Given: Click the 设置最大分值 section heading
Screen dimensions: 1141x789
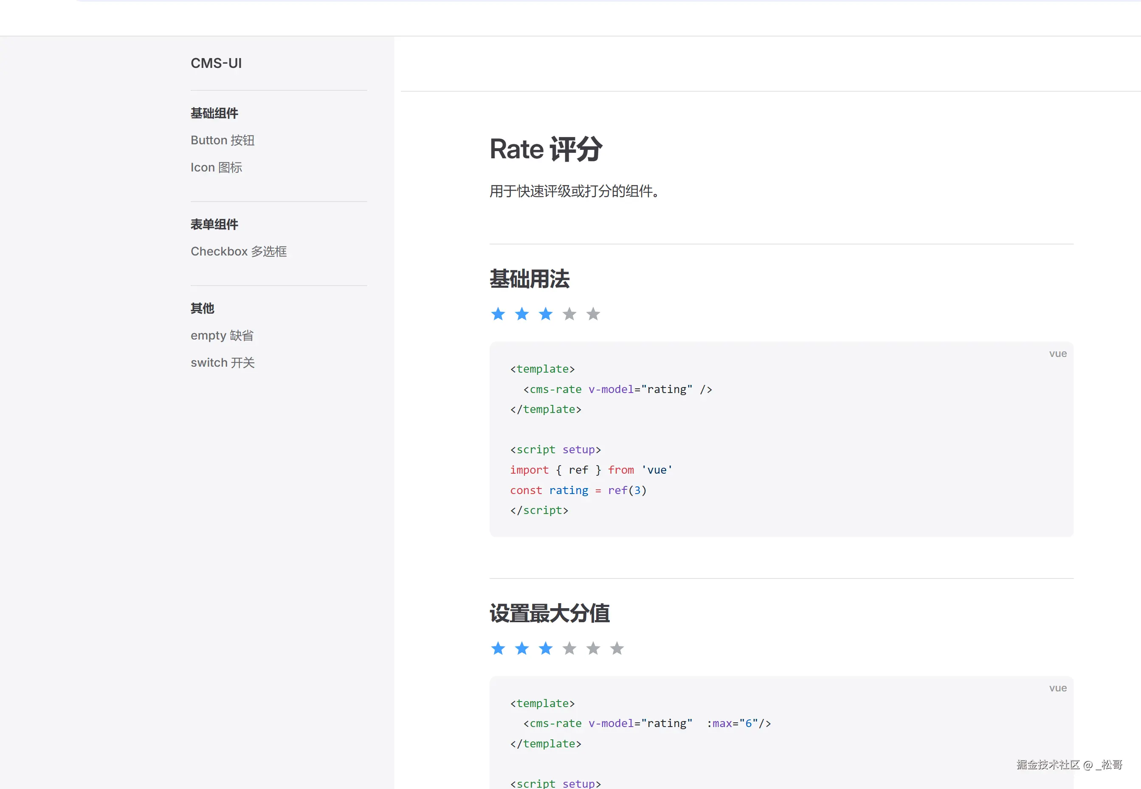Looking at the screenshot, I should (x=549, y=614).
